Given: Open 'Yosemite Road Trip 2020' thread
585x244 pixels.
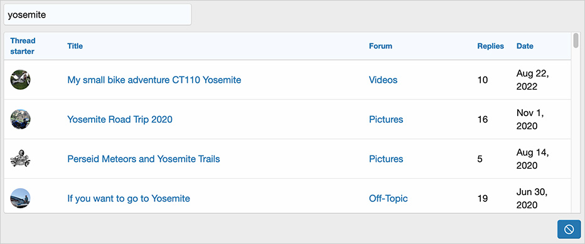Looking at the screenshot, I should pos(120,119).
